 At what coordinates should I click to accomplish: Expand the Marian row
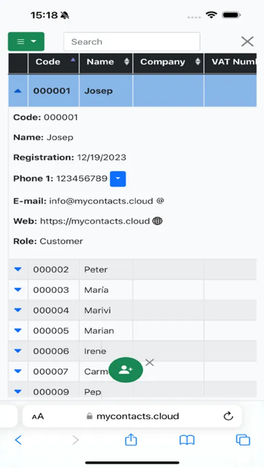18,331
